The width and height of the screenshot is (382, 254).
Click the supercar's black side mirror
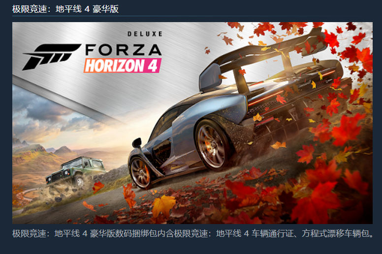point(137,142)
